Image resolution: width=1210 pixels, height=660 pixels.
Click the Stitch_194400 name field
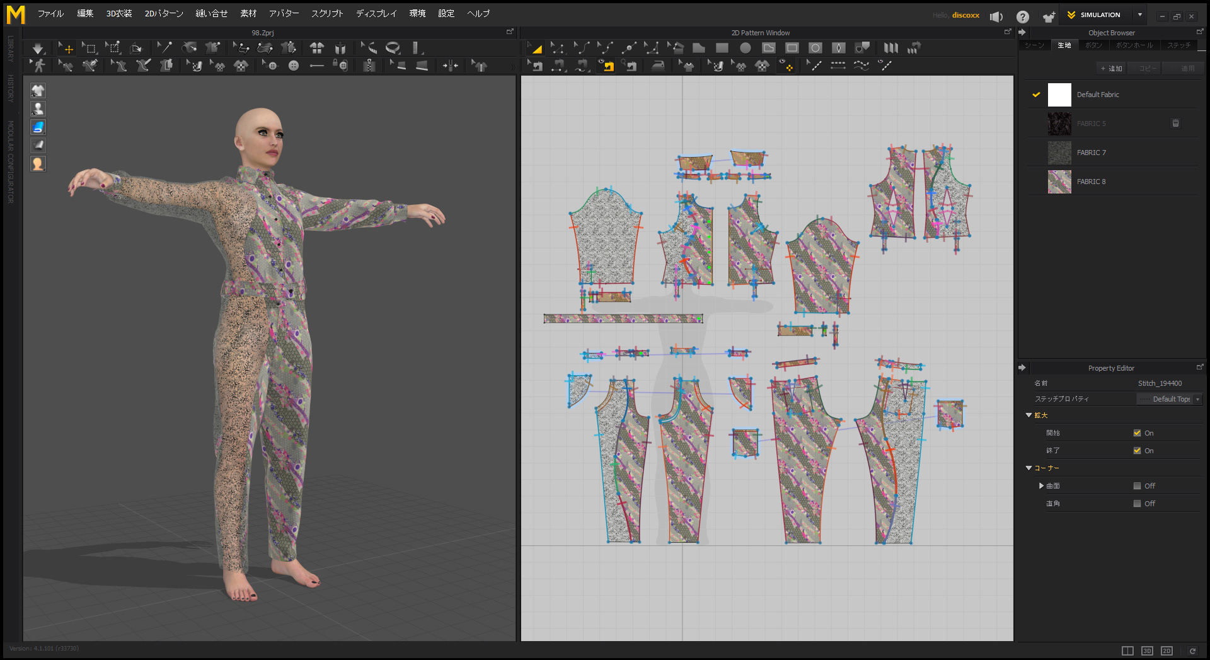[x=1160, y=383]
